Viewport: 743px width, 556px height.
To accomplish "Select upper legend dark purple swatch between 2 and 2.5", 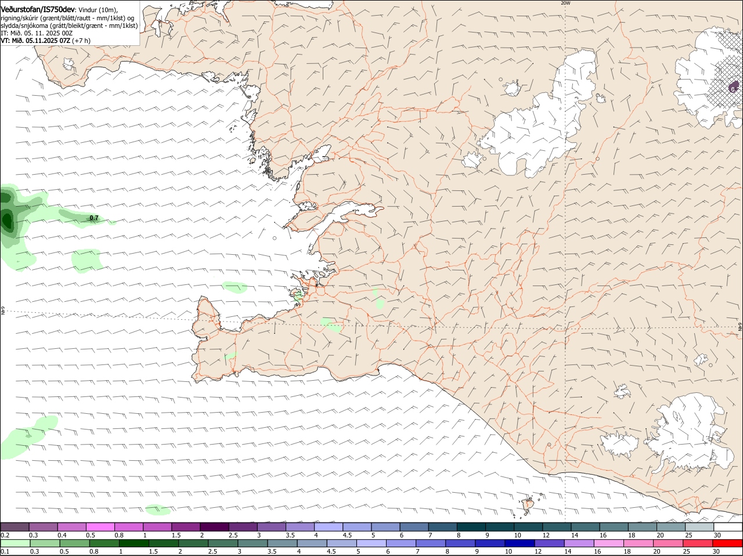I will coord(214,526).
